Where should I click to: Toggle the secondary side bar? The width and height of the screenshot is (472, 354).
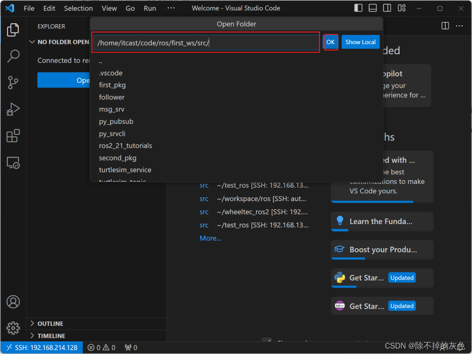coord(387,8)
